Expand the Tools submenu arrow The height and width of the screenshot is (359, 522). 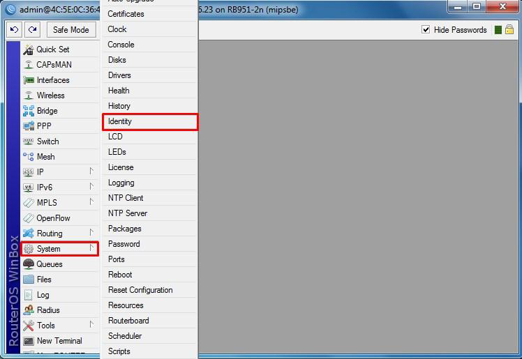pyautogui.click(x=91, y=324)
